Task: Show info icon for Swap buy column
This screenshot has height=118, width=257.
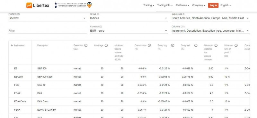Action: click(173, 45)
